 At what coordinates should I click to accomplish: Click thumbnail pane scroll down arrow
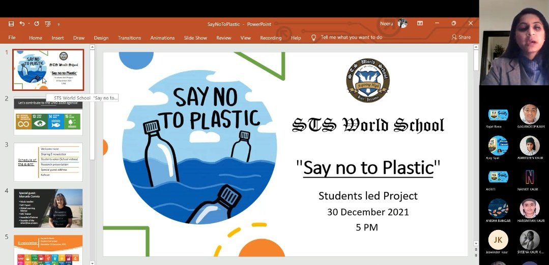pyautogui.click(x=93, y=262)
